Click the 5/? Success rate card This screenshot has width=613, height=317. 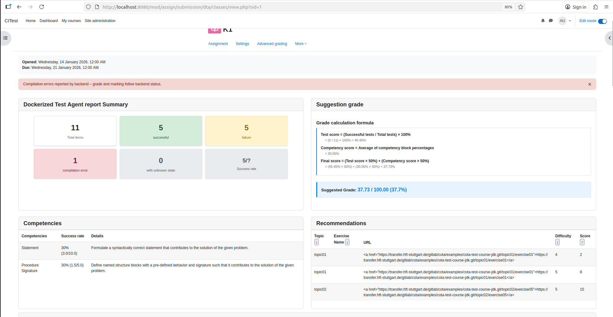click(x=247, y=164)
